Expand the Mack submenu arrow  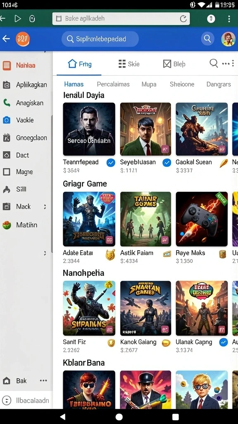(x=45, y=207)
